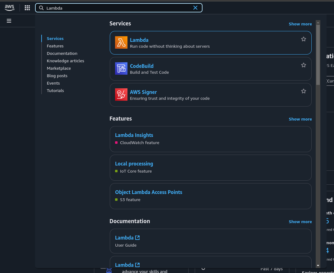Click the 'S3 feature' label
334x273 pixels.
coord(130,200)
